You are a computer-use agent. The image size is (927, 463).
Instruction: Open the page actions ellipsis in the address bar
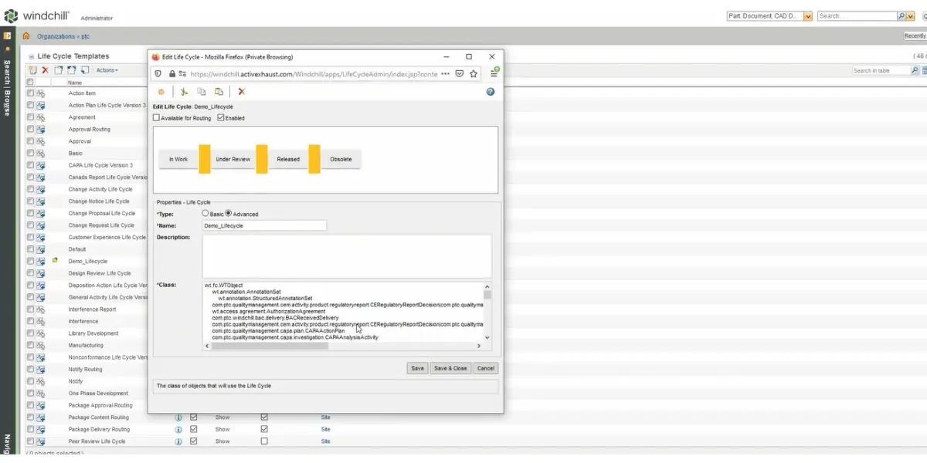point(446,74)
